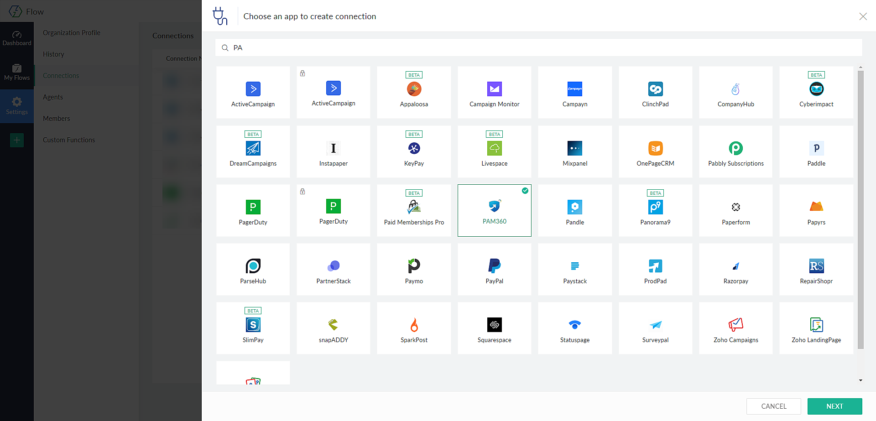Open Settings via the gear sidebar icon
Image resolution: width=876 pixels, height=421 pixels.
tap(17, 106)
